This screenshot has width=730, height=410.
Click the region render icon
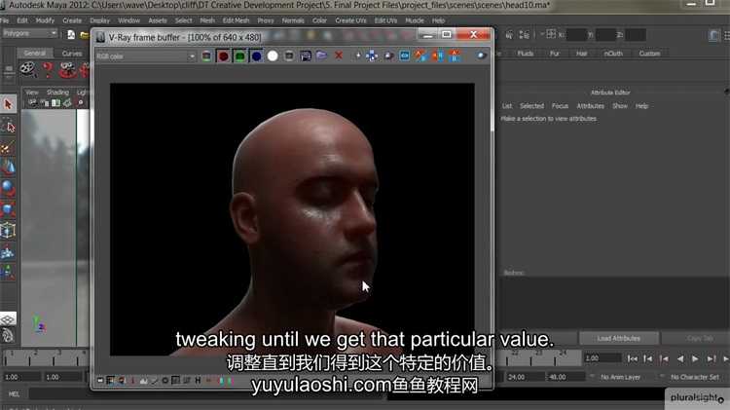pyautogui.click(x=405, y=56)
